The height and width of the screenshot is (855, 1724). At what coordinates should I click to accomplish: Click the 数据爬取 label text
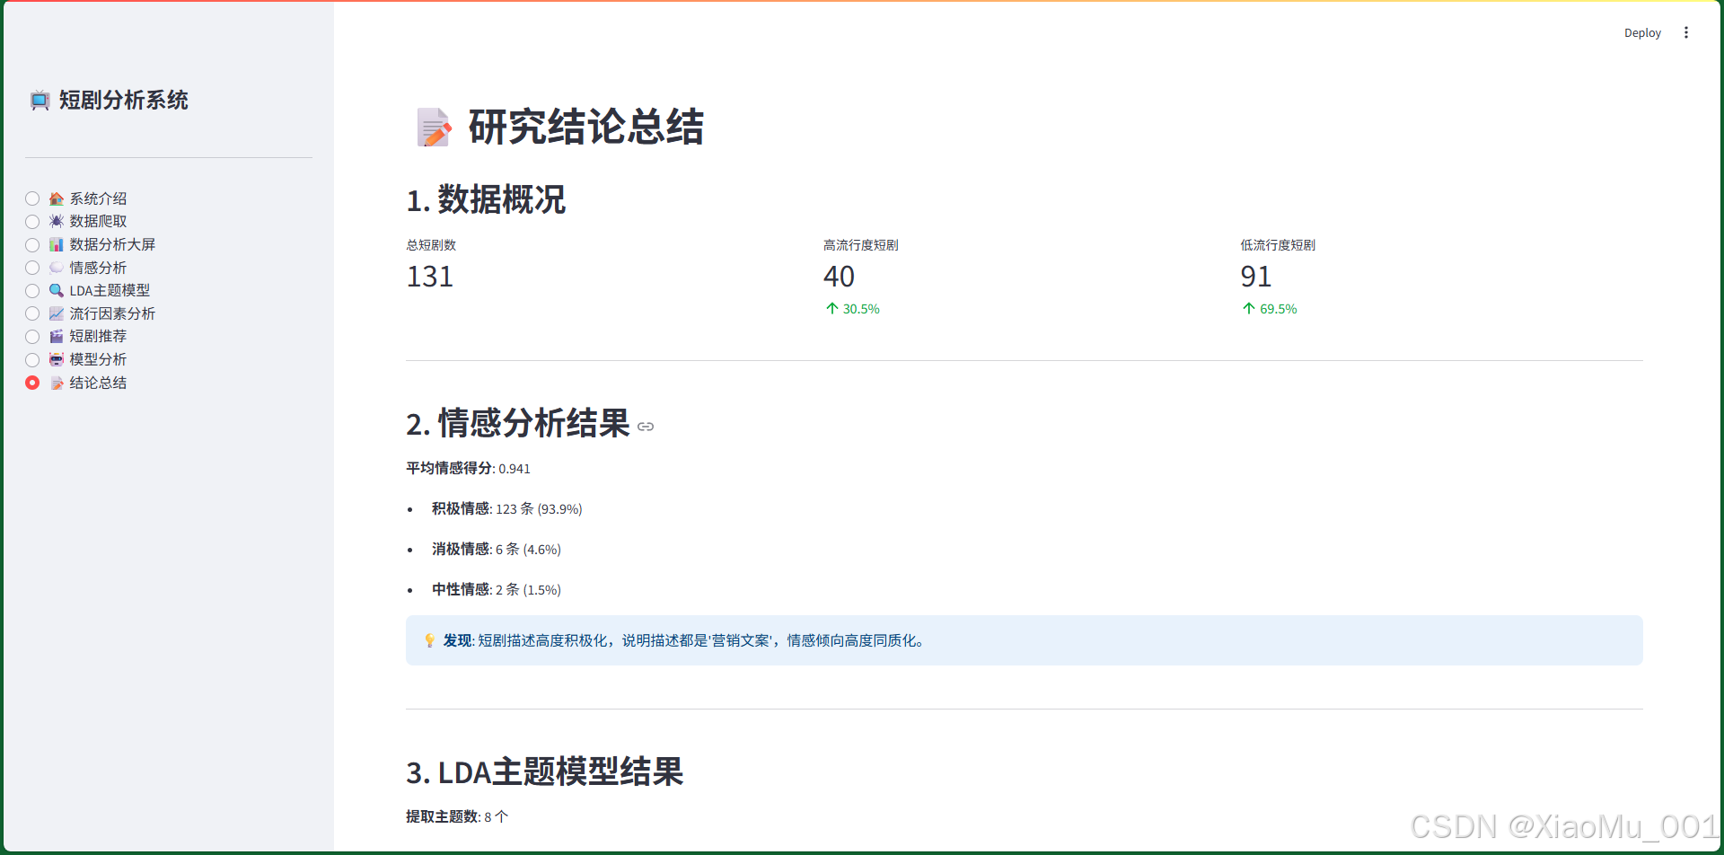click(x=99, y=221)
